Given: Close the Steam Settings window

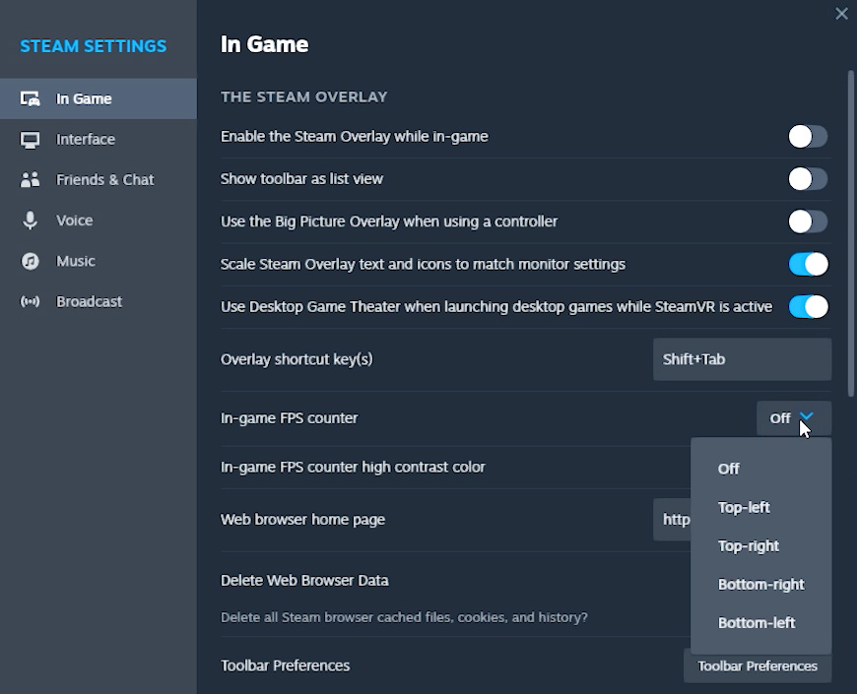Looking at the screenshot, I should click(x=841, y=14).
